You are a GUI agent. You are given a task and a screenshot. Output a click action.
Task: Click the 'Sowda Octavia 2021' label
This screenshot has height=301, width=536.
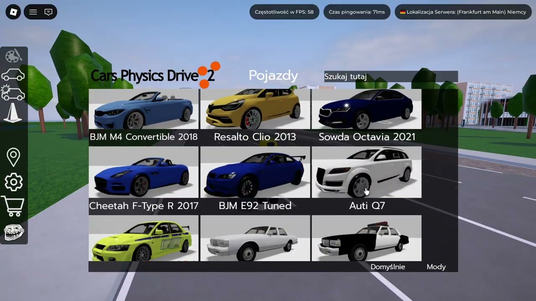pos(367,137)
